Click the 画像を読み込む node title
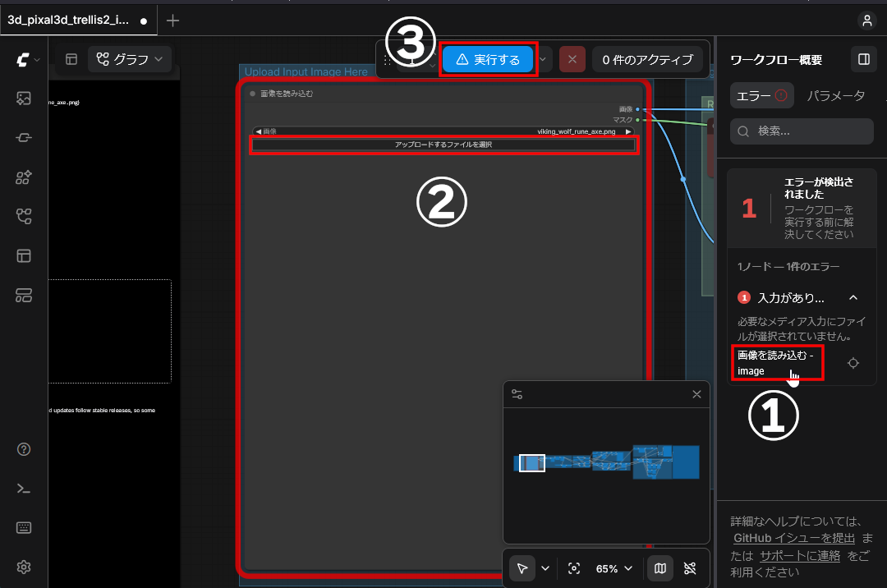Screen dimensions: 887x588 287,94
